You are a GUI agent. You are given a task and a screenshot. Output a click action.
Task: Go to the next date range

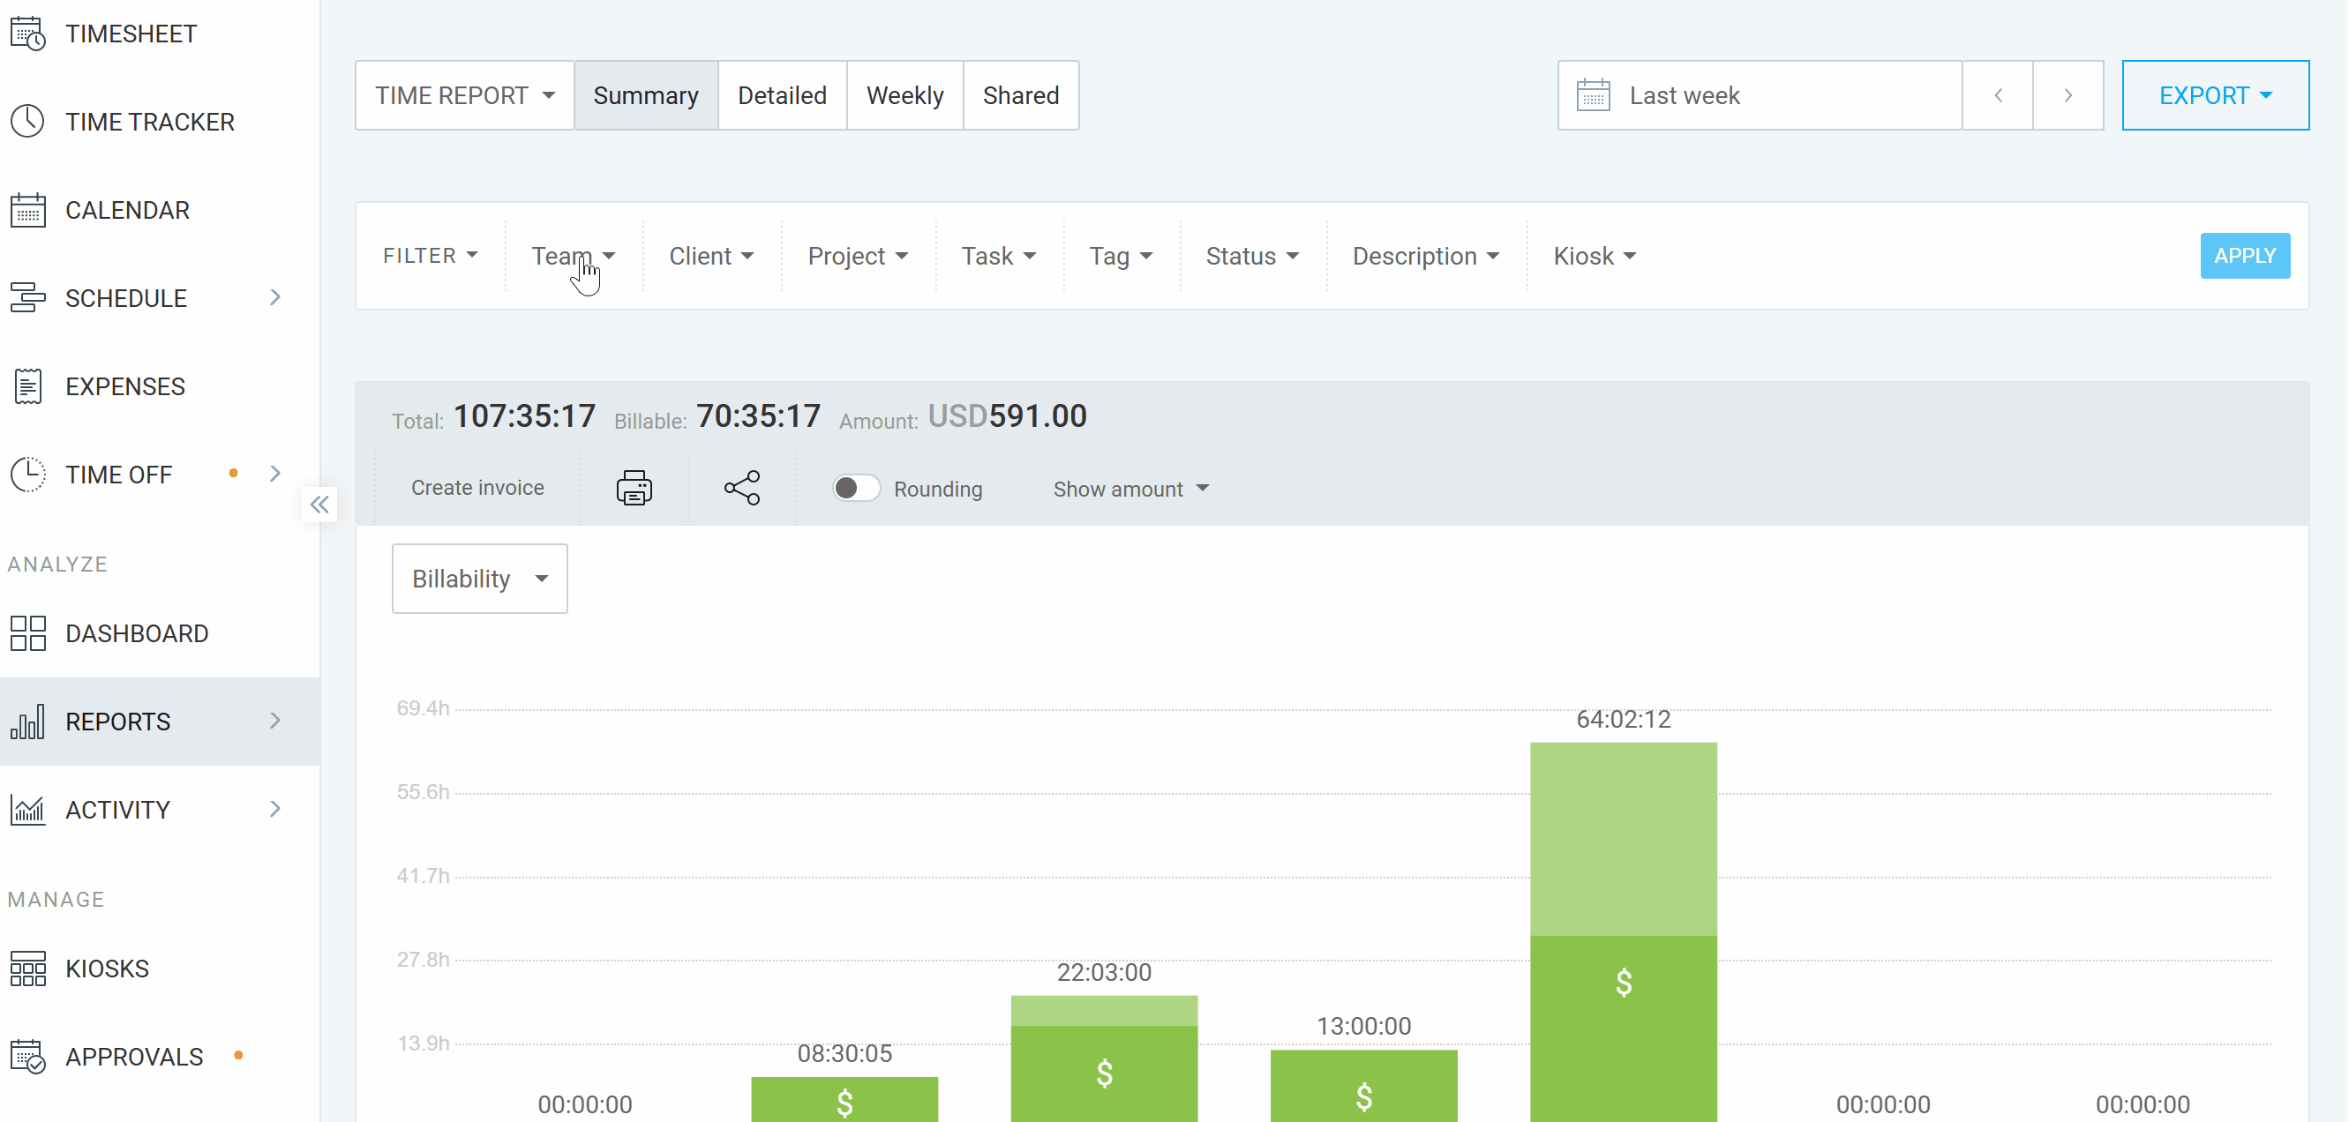coord(2068,95)
